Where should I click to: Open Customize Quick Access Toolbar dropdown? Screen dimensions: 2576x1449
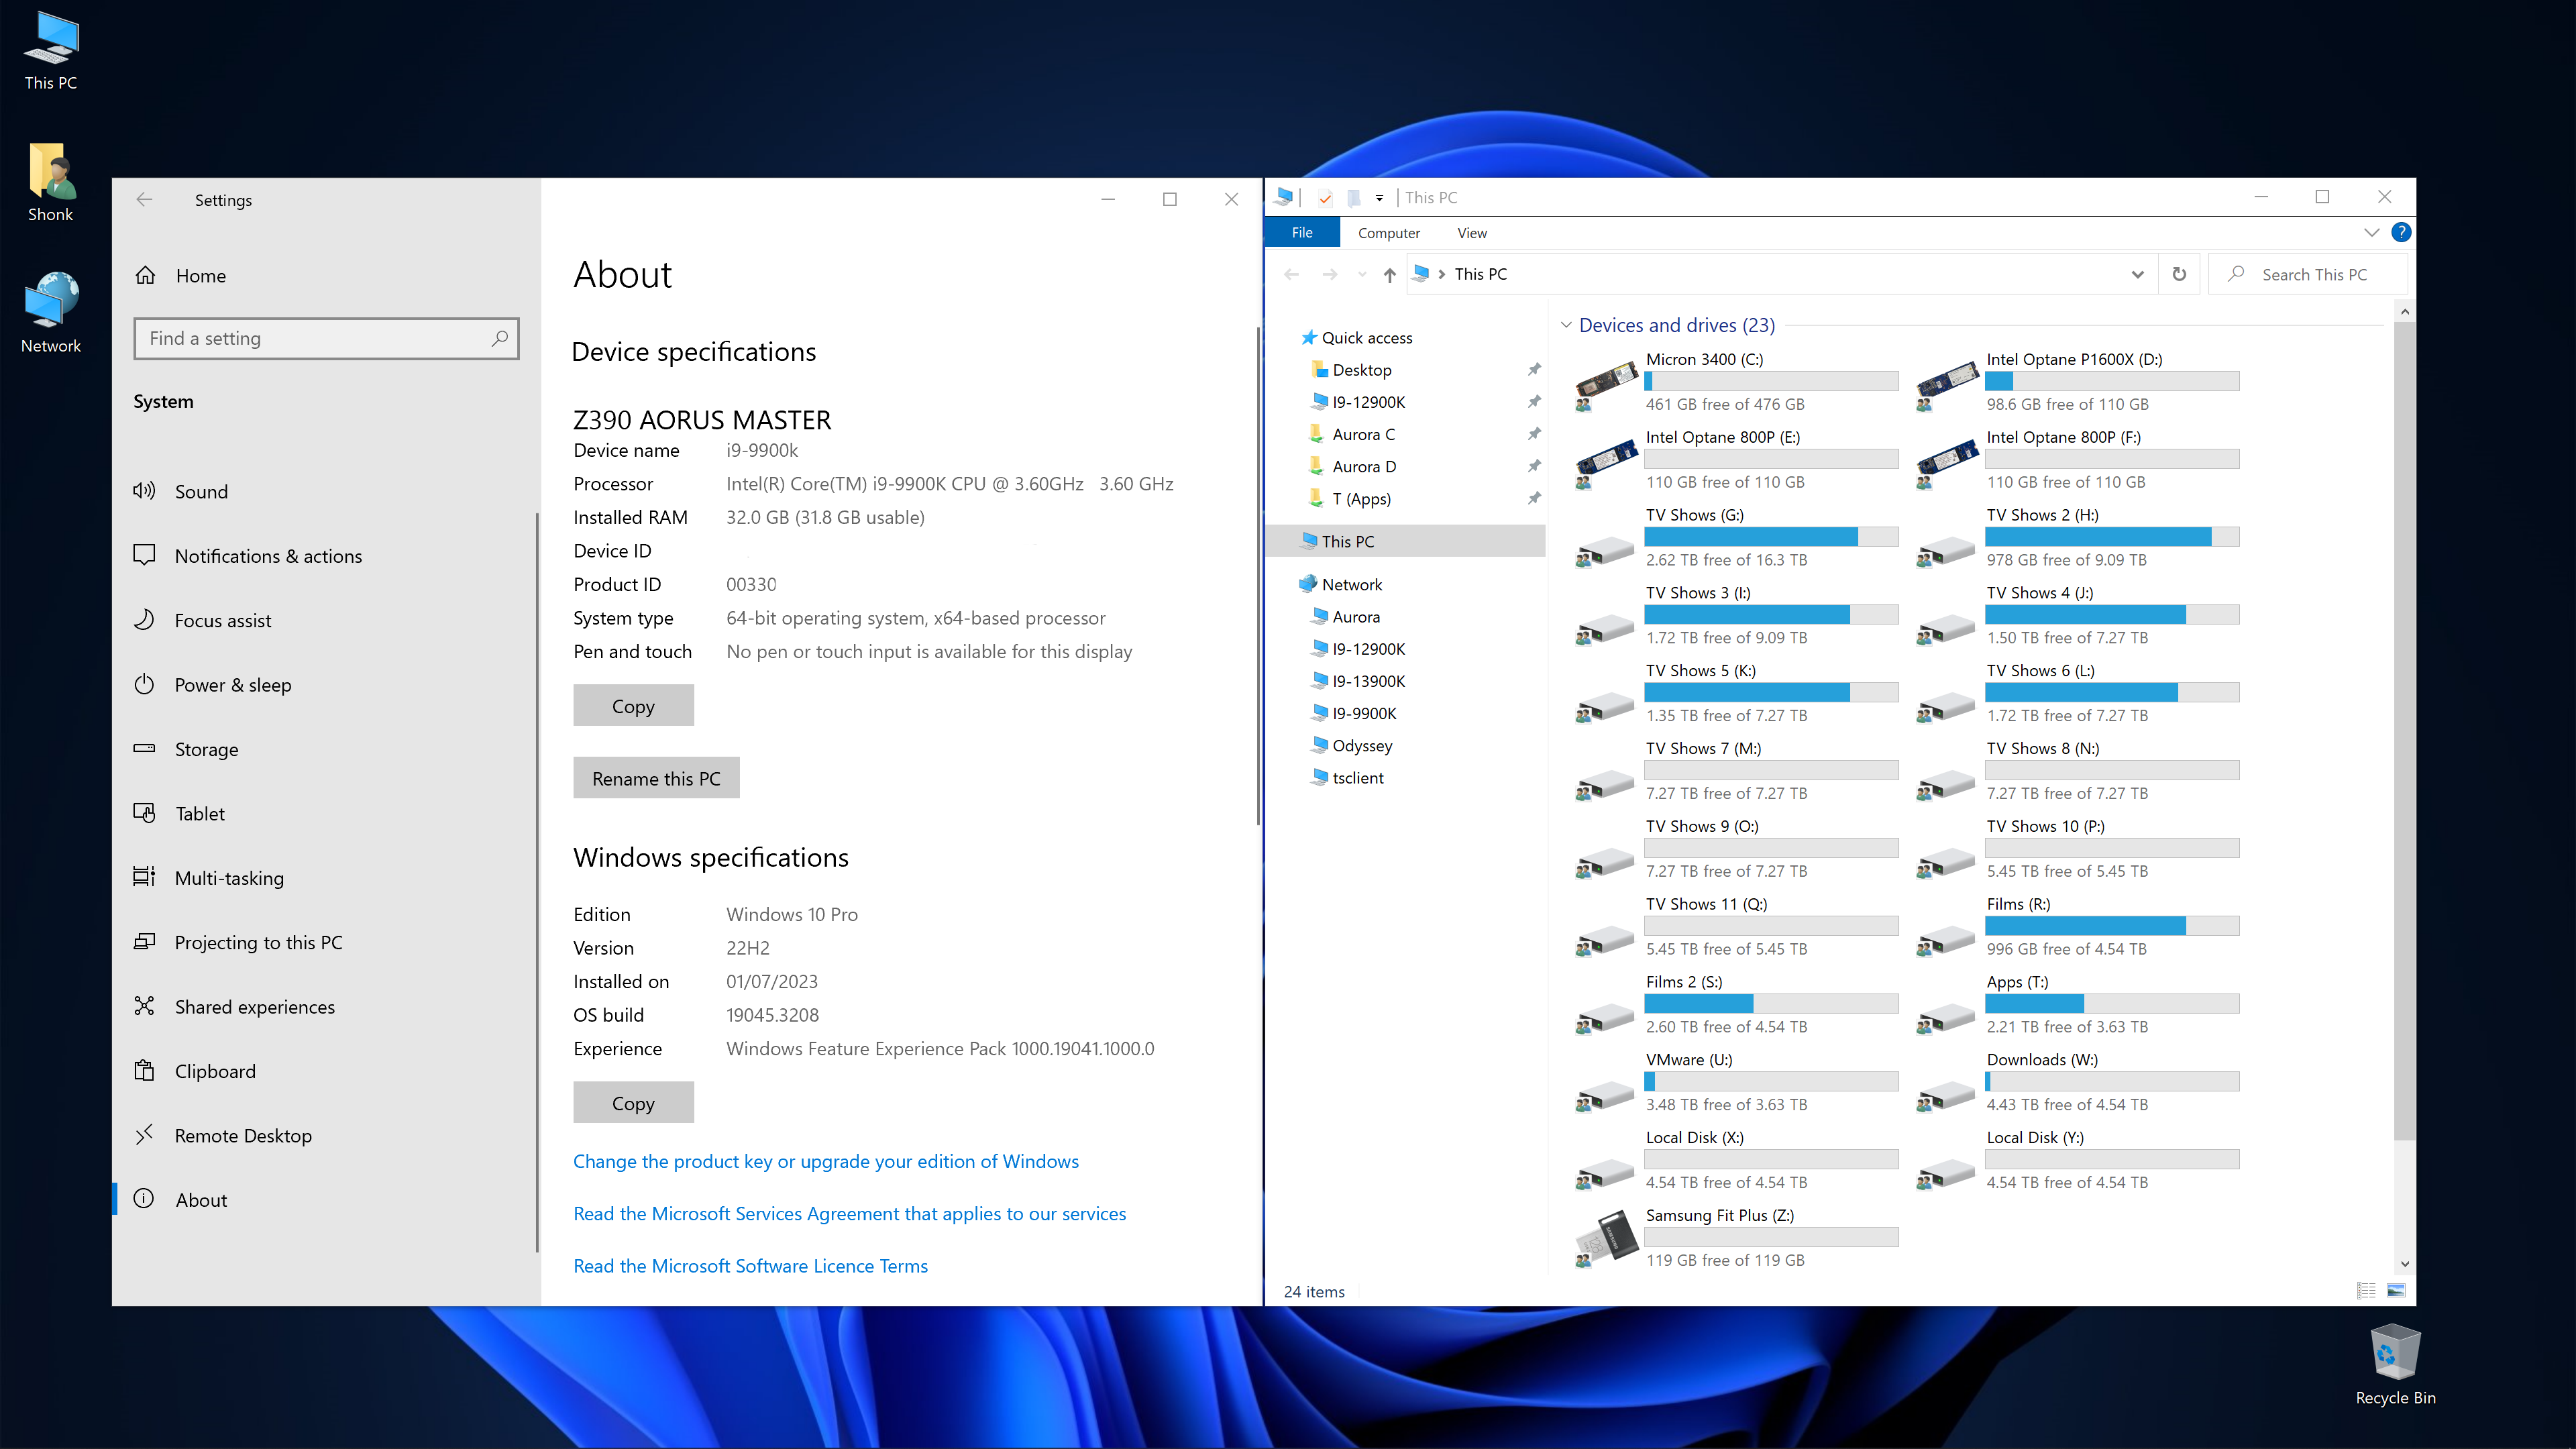[x=1379, y=198]
